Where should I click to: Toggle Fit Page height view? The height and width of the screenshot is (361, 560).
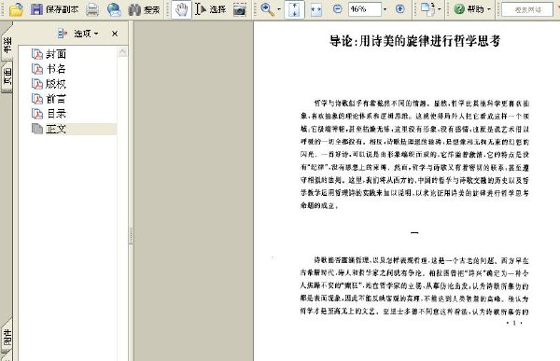294,9
